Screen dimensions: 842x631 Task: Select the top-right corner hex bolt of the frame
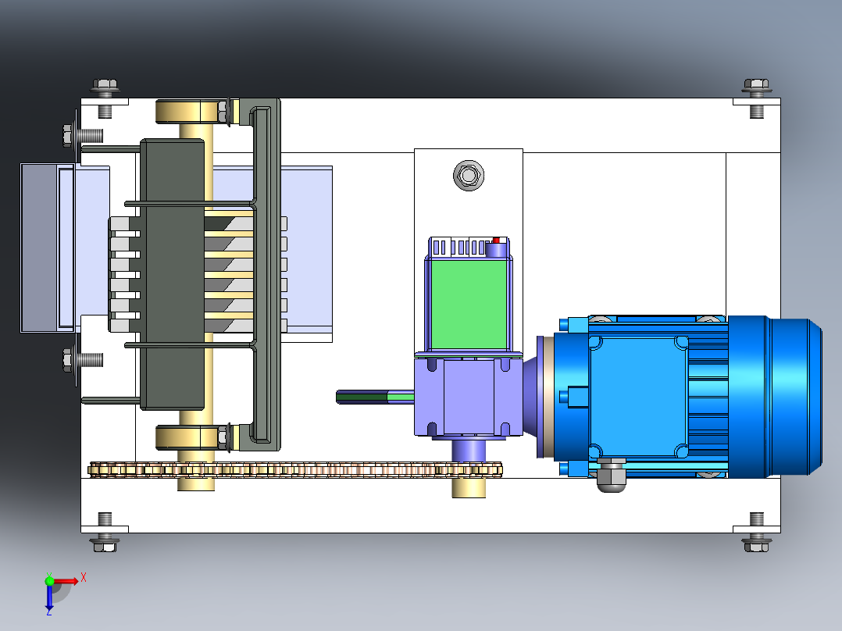757,98
